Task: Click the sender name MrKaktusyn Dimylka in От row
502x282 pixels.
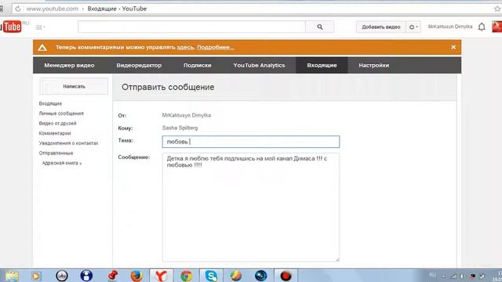Action: tap(187, 115)
